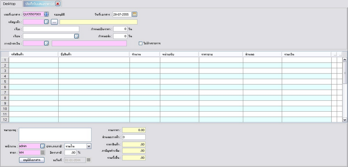Click the greyed icon beside branch WH field
Image resolution: width=348 pixels, height=167 pixels.
coord(42,153)
